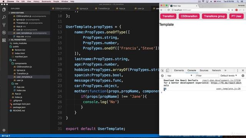Click the PT User button
The height and width of the screenshot is (138, 246).
tap(236, 16)
